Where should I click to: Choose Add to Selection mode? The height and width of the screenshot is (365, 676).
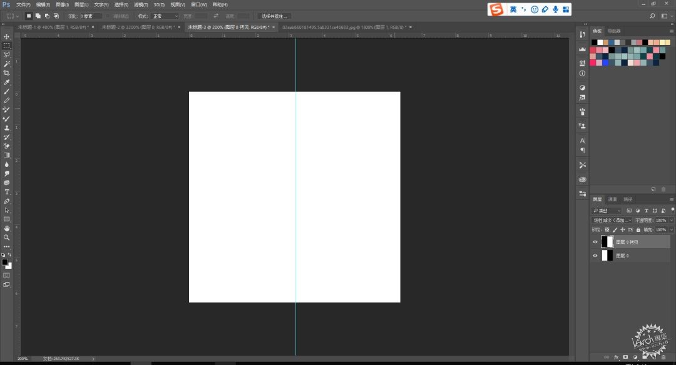pyautogui.click(x=38, y=16)
